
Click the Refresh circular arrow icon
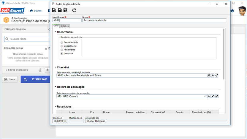[x=74, y=10]
